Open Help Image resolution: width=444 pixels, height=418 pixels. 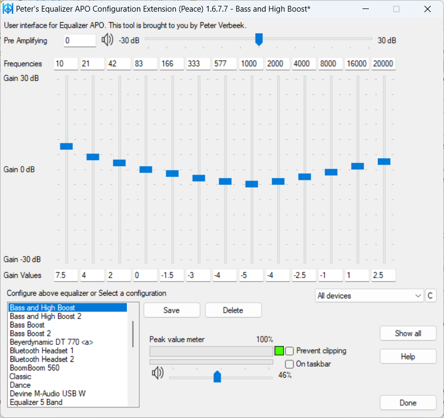(x=408, y=356)
